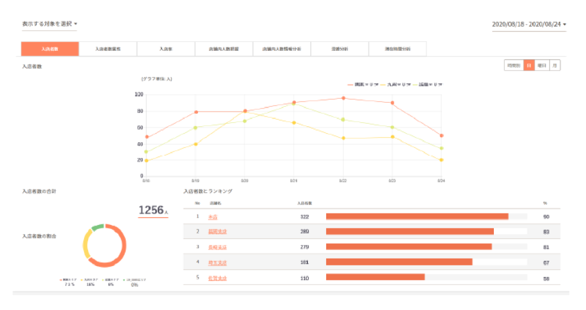Switch graph to 時間別 view

coord(513,66)
